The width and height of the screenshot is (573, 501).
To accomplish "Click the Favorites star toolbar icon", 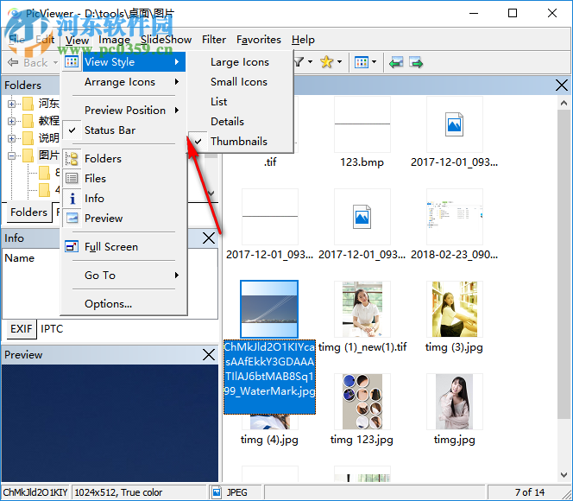I will (326, 62).
